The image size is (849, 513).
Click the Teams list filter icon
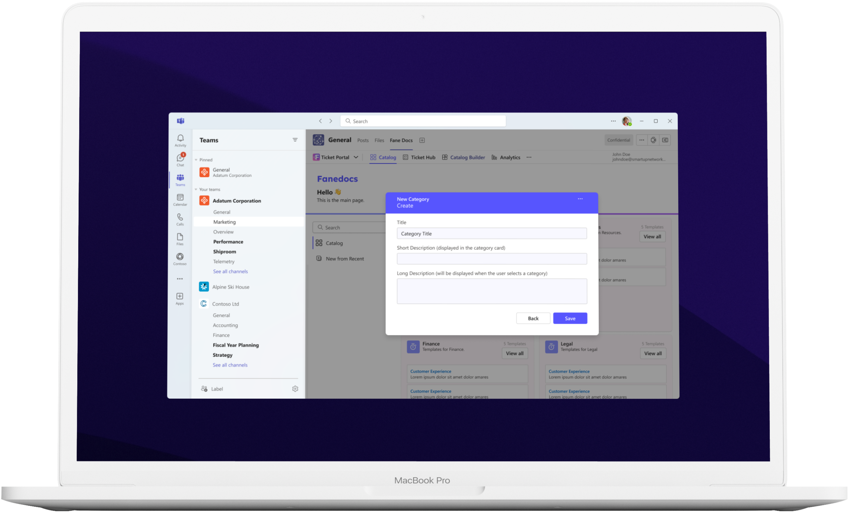pos(295,140)
